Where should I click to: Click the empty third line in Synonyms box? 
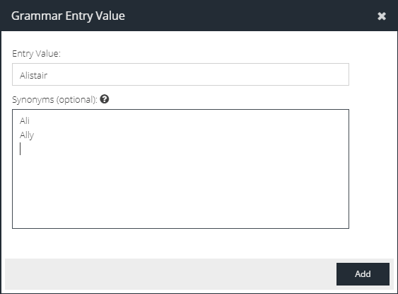click(x=180, y=149)
